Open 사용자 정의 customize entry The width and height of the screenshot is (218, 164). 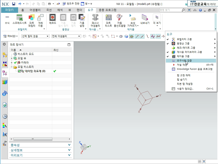(191, 89)
